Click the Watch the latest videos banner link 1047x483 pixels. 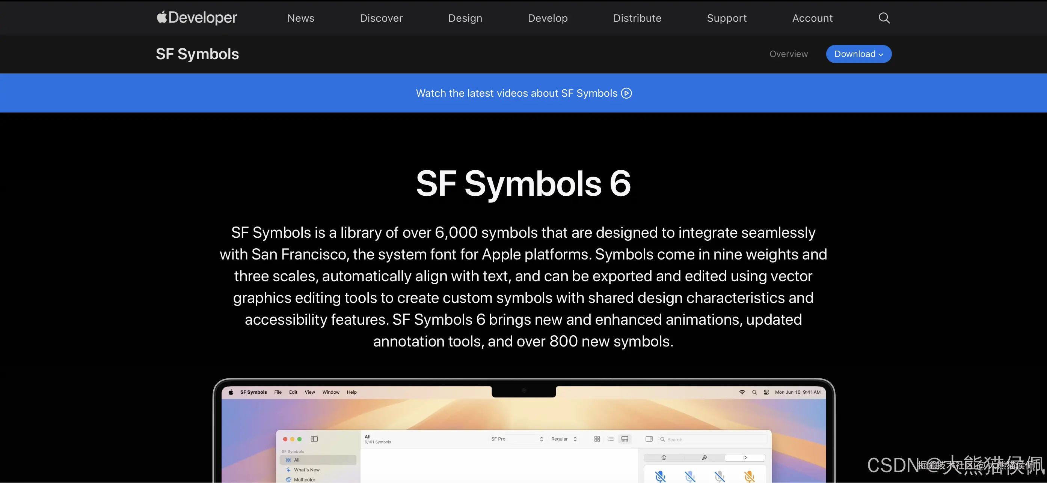pyautogui.click(x=516, y=93)
